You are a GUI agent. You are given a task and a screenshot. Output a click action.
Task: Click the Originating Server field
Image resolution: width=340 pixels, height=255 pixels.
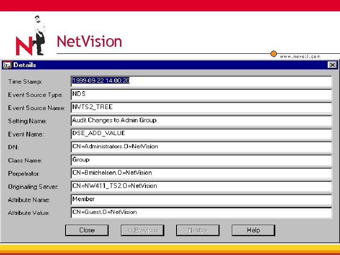click(x=201, y=187)
